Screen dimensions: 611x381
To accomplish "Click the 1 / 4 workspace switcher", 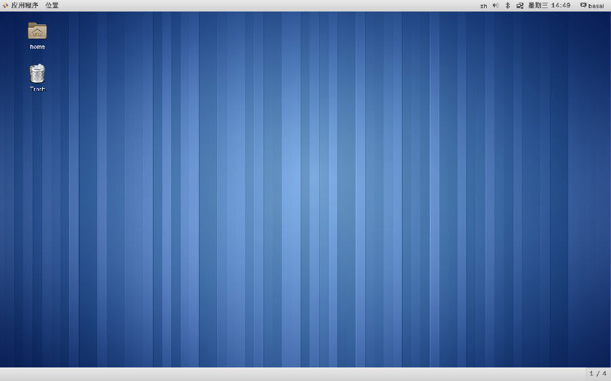I will (597, 374).
